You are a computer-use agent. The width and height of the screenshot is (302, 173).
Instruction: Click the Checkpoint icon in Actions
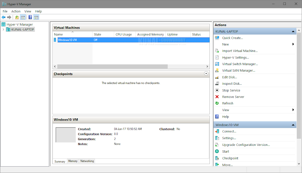coord(217,158)
